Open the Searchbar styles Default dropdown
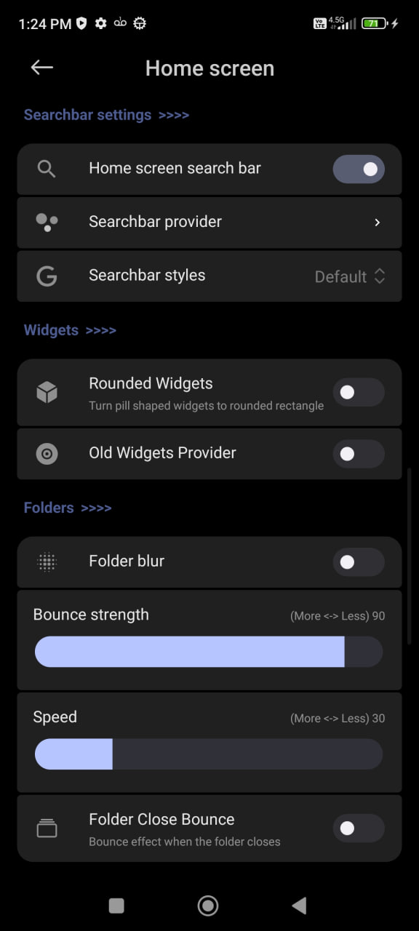This screenshot has width=419, height=931. coord(350,276)
